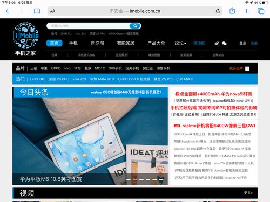
Task: Click hot search term OPPO K3 under search box
Action: click(x=66, y=34)
